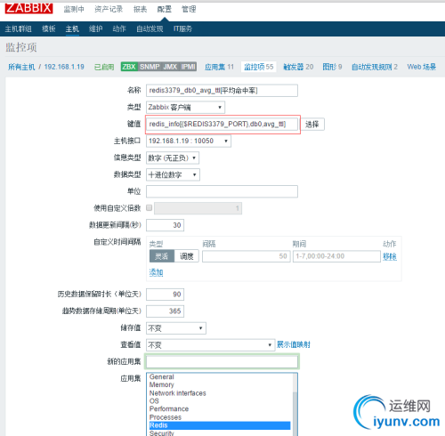445x436 pixels.
Task: Click the 已启用 status link
Action: [104, 67]
